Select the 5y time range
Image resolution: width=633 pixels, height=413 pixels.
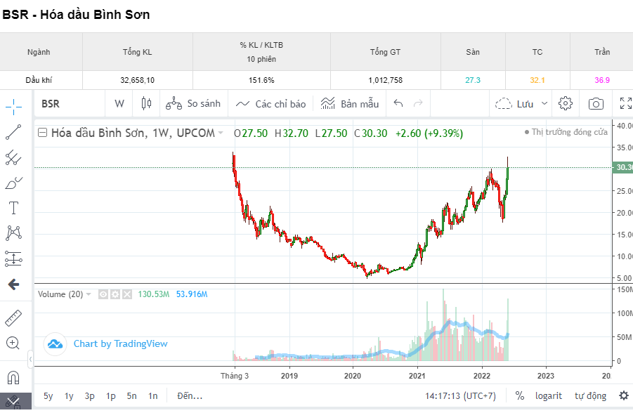[48, 395]
